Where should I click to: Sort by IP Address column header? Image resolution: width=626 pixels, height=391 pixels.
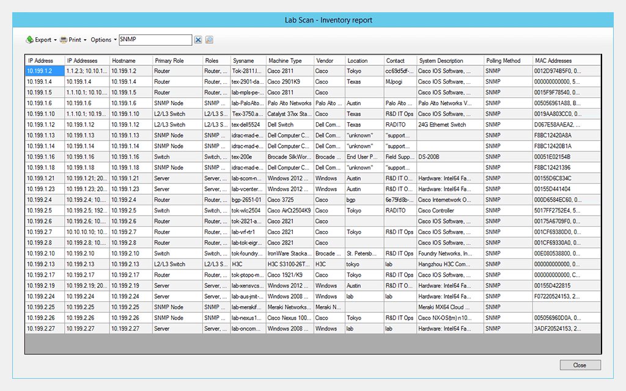pyautogui.click(x=45, y=60)
